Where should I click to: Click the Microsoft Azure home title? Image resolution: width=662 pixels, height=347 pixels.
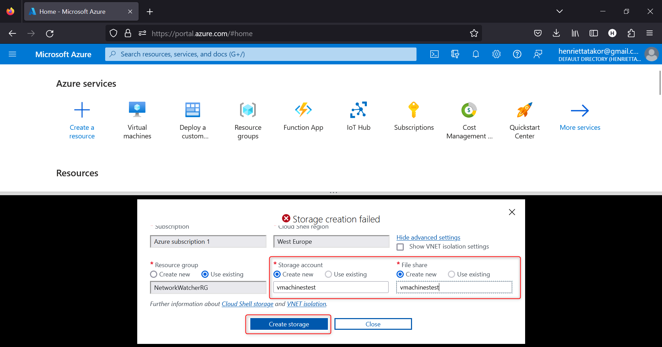coord(63,54)
